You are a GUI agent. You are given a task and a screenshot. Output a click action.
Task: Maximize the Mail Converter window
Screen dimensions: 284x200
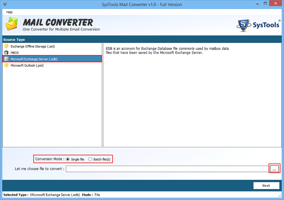tap(265, 4)
